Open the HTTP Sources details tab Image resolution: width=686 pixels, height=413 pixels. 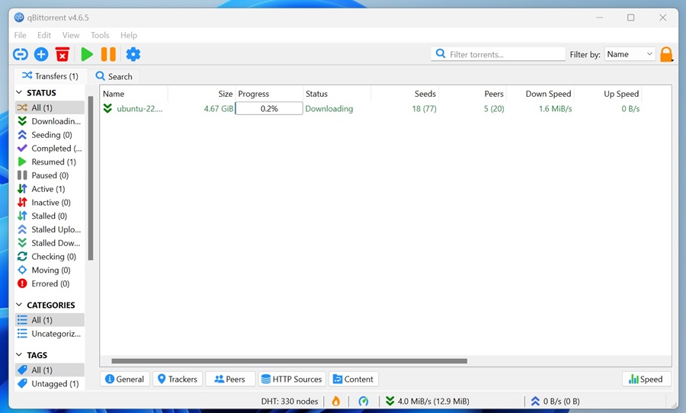[292, 379]
